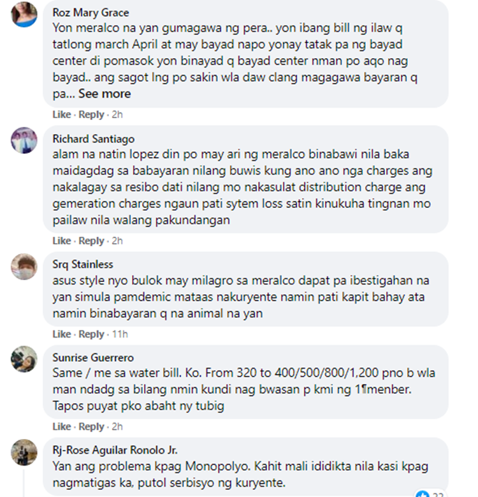Image resolution: width=478 pixels, height=497 pixels.
Task: Like Richard Santiago's comment
Action: click(62, 241)
